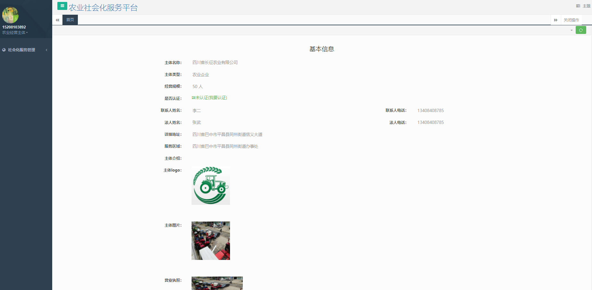Open the 营业执照 license image
Viewport: 592px width, 290px height.
tap(217, 283)
